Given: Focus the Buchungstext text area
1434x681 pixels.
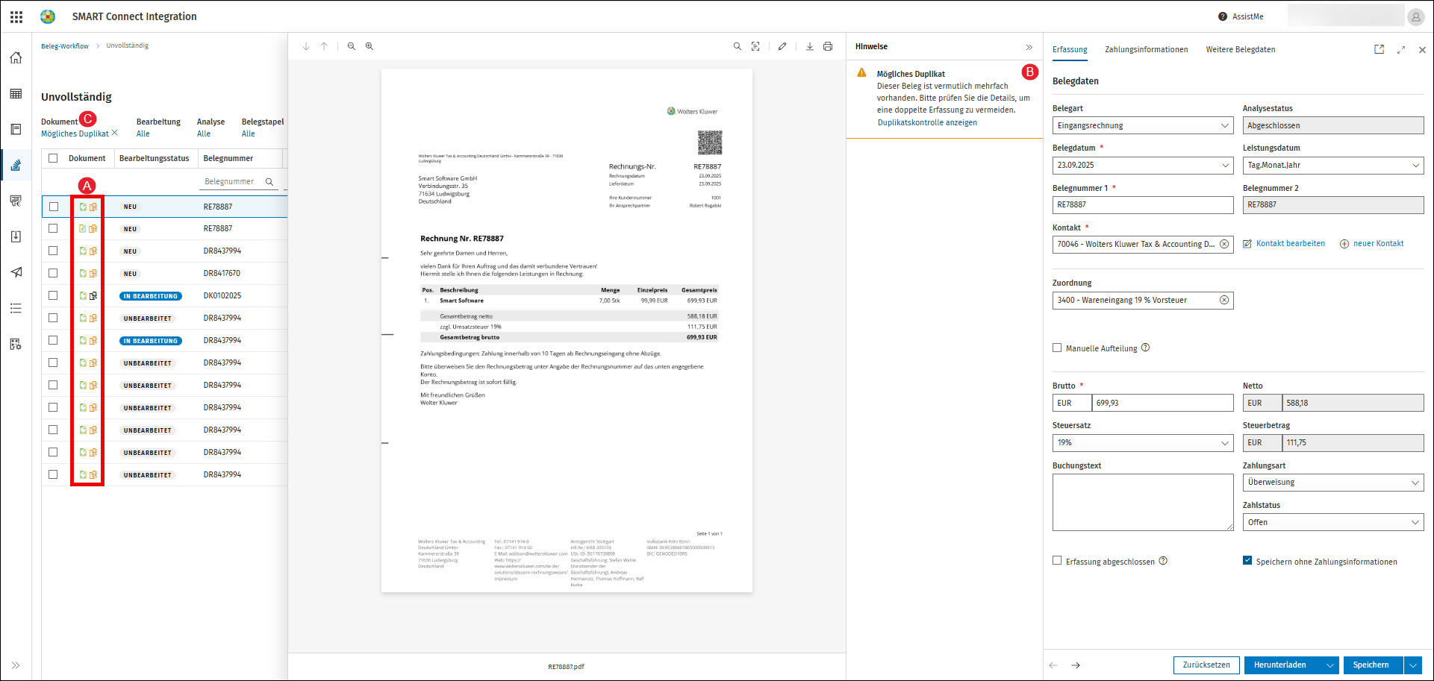Looking at the screenshot, I should pos(1143,502).
